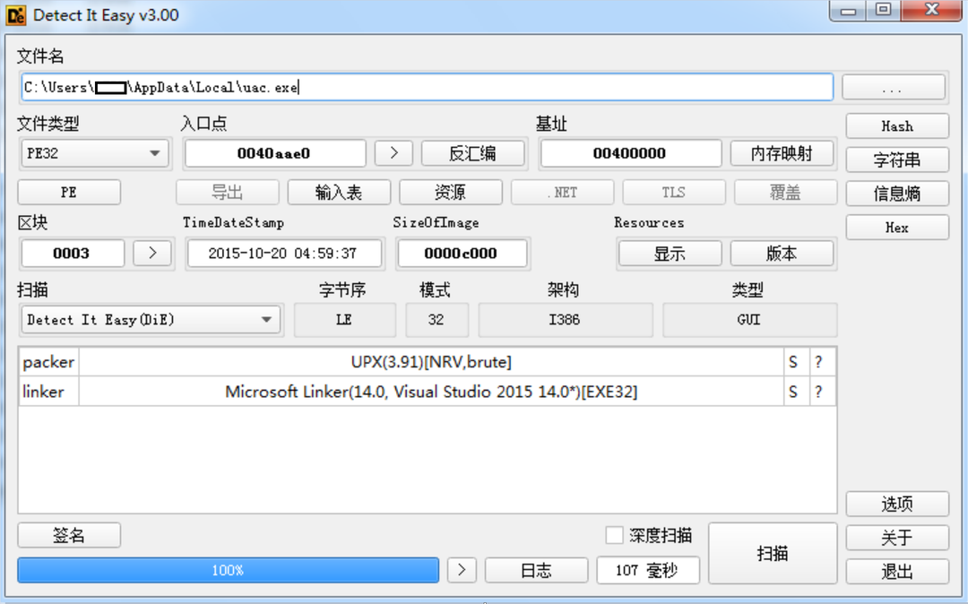The image size is (968, 604).
Task: Maximize the Detect It Easy window
Action: point(883,11)
